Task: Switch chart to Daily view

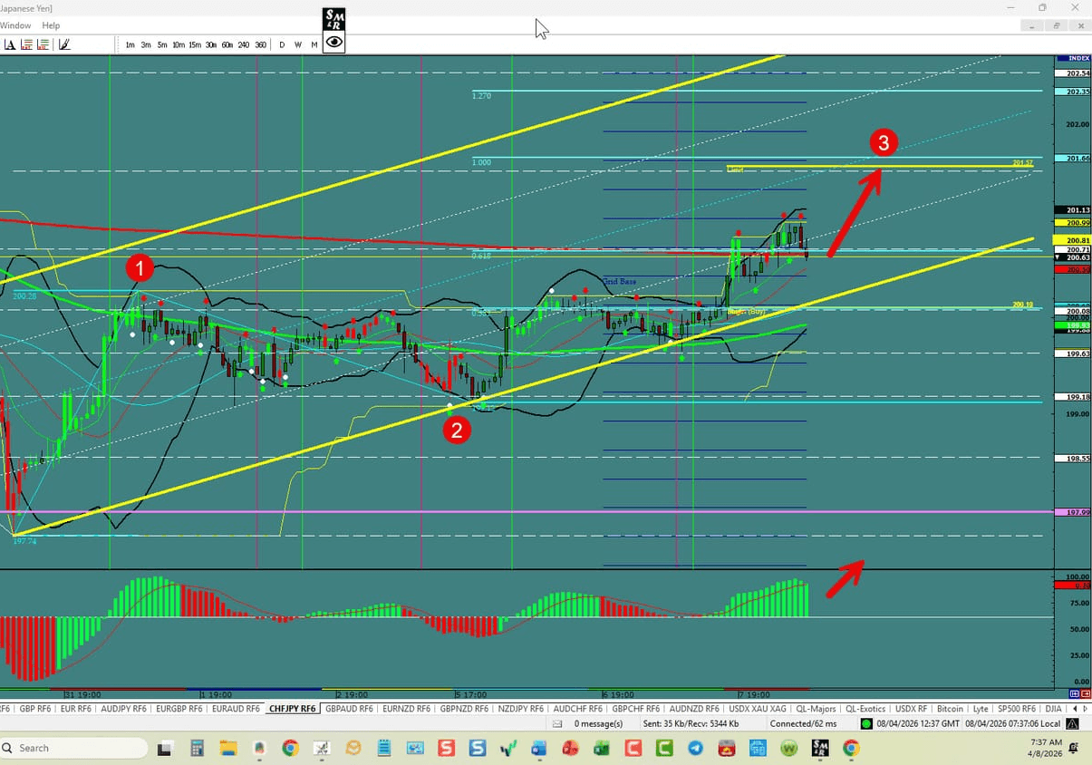Action: [x=281, y=44]
